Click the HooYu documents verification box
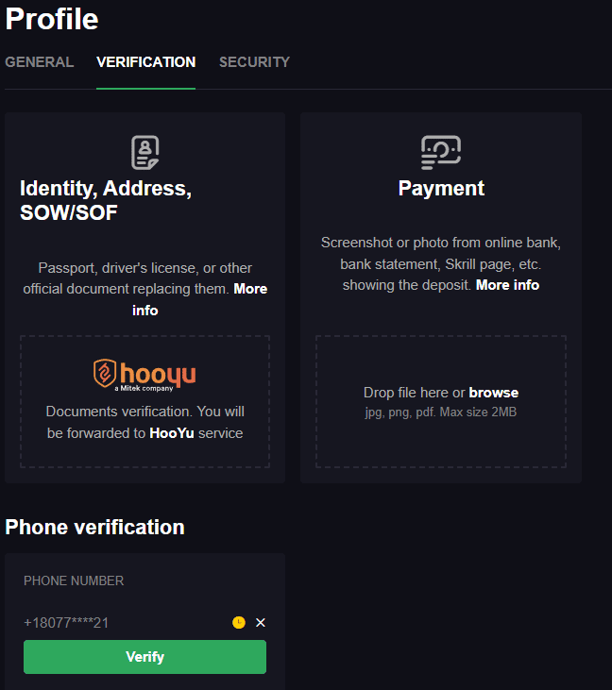 click(144, 402)
